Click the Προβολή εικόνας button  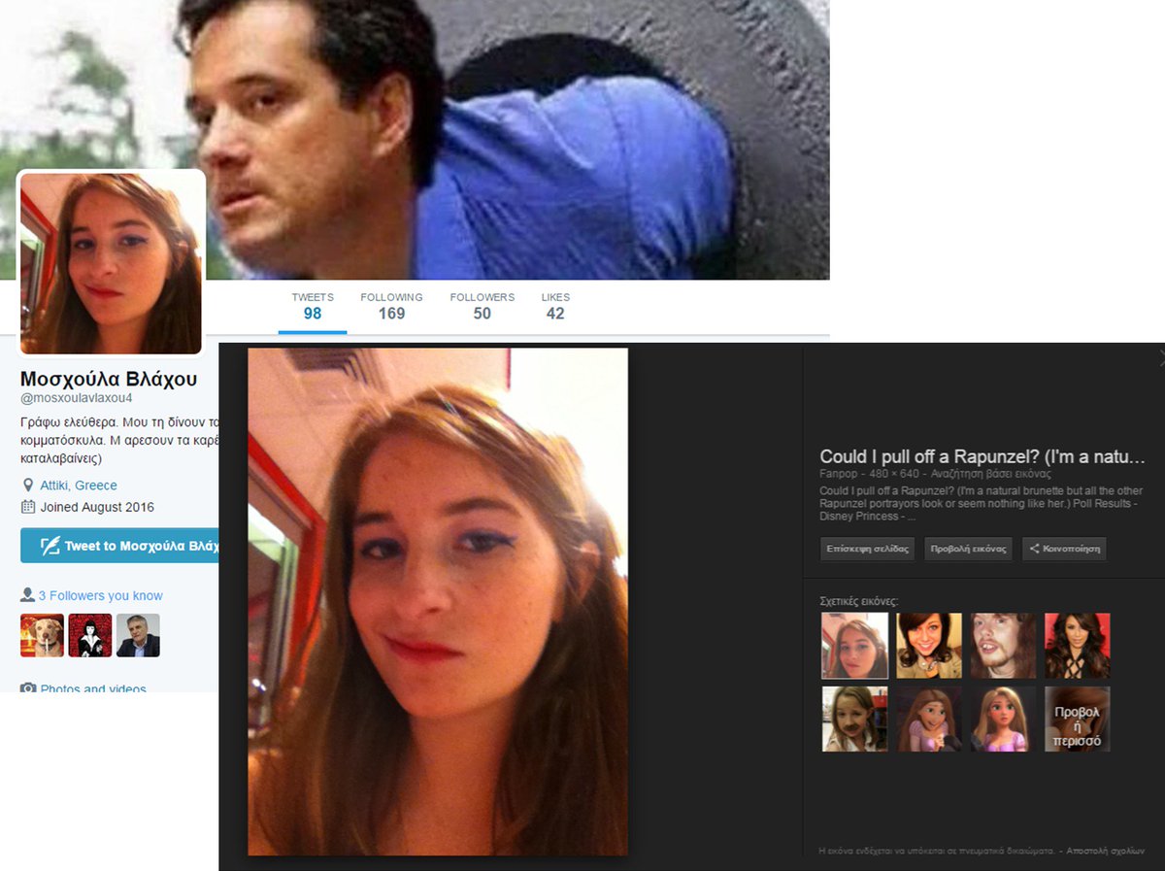pyautogui.click(x=968, y=549)
